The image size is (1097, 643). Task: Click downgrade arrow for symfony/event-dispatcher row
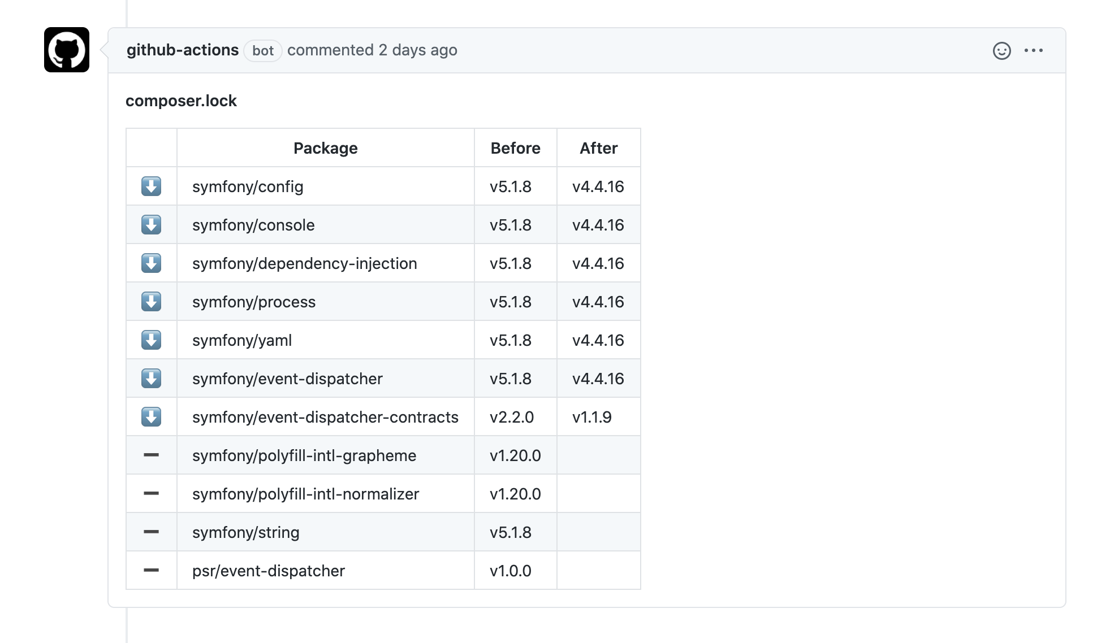pyautogui.click(x=151, y=379)
